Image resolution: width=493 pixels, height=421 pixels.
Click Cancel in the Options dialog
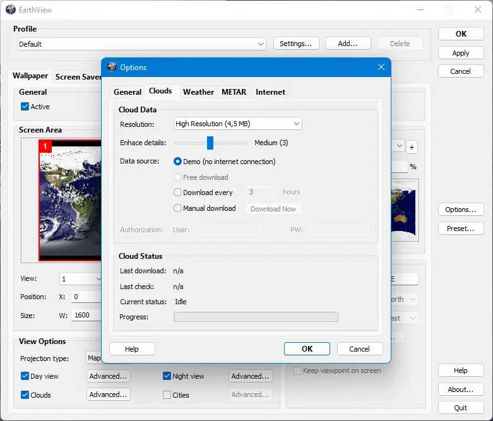click(x=360, y=348)
